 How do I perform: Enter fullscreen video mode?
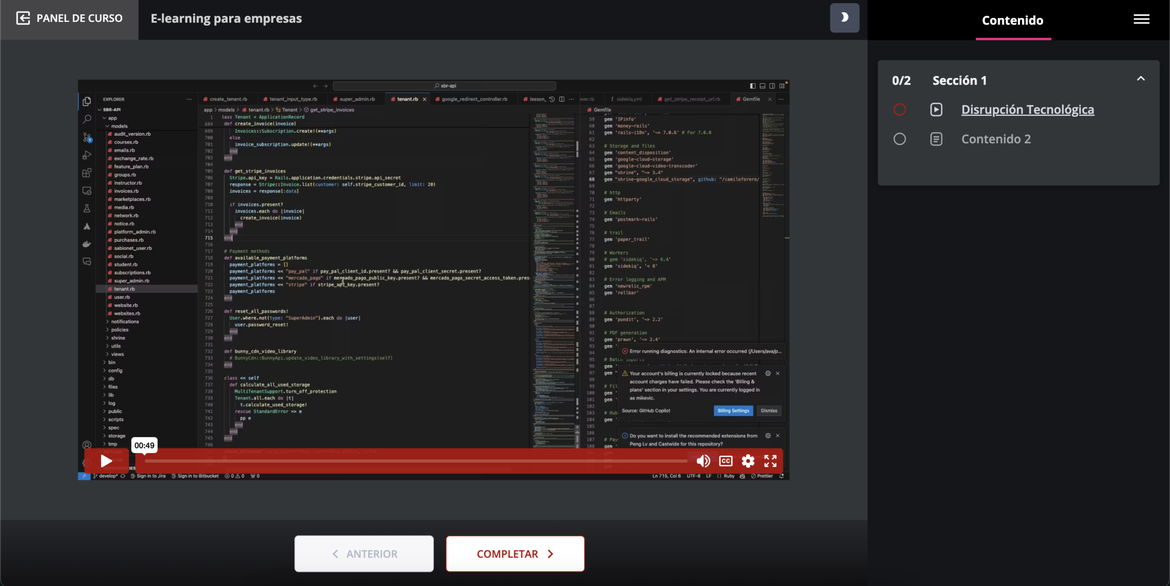click(770, 461)
